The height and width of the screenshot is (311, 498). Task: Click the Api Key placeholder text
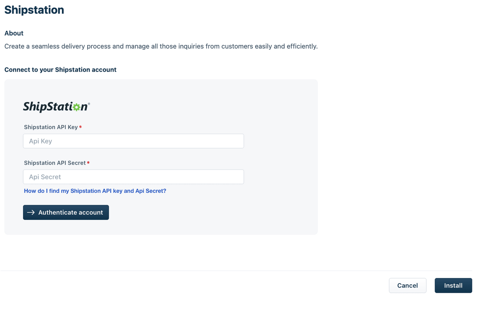pyautogui.click(x=40, y=141)
